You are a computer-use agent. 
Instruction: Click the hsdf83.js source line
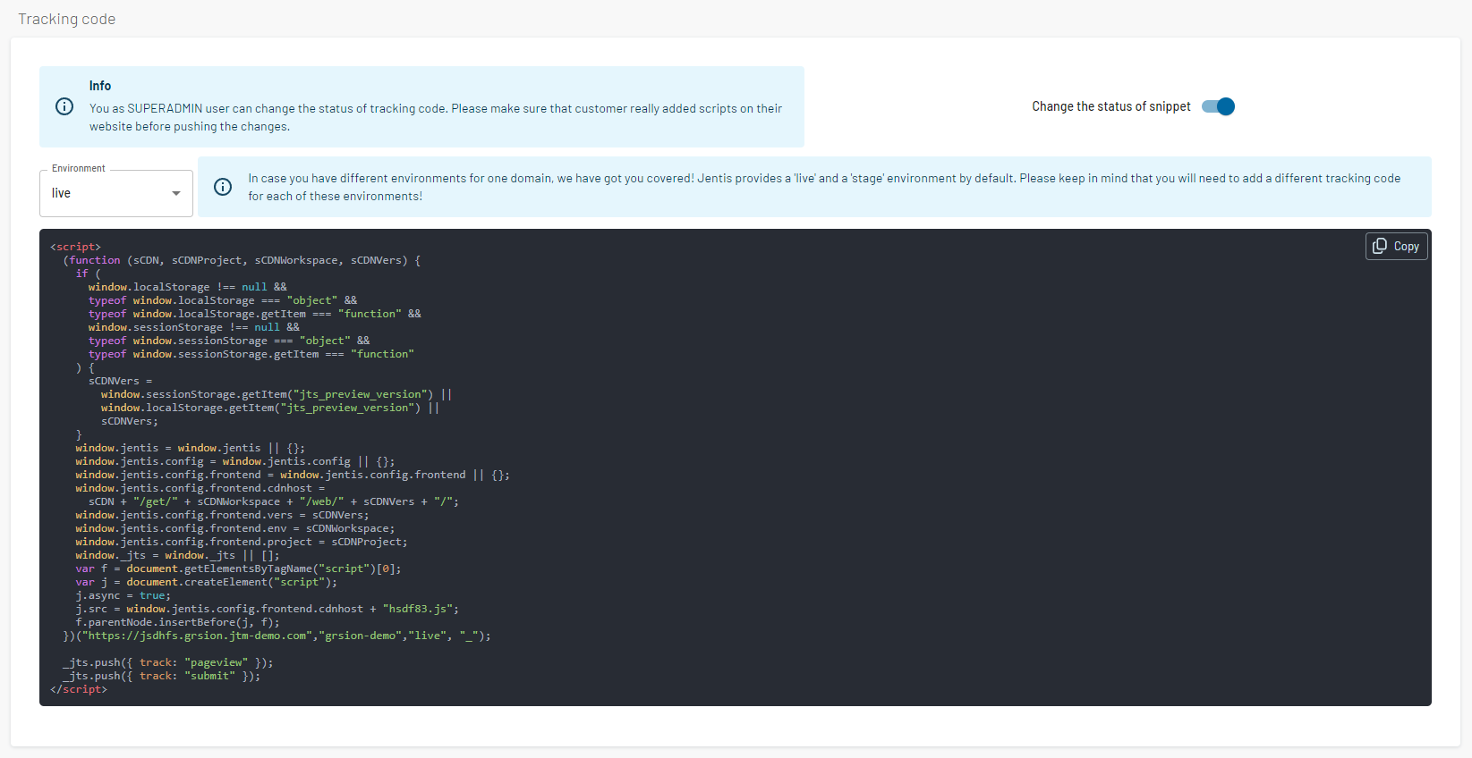(x=268, y=609)
